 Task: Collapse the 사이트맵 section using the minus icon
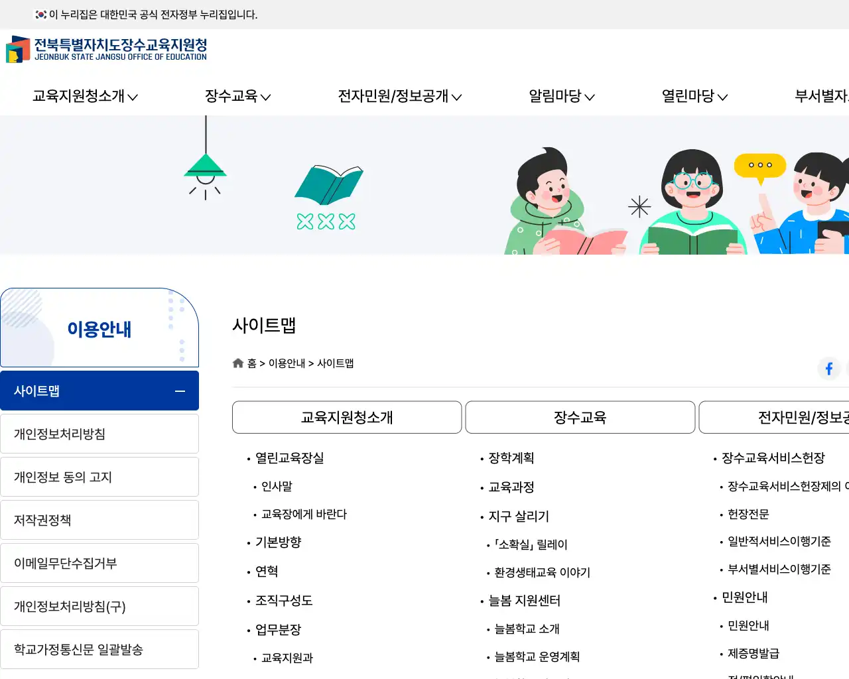coord(179,391)
